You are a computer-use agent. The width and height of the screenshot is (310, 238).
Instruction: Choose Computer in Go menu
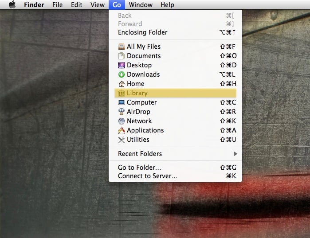tap(175, 102)
